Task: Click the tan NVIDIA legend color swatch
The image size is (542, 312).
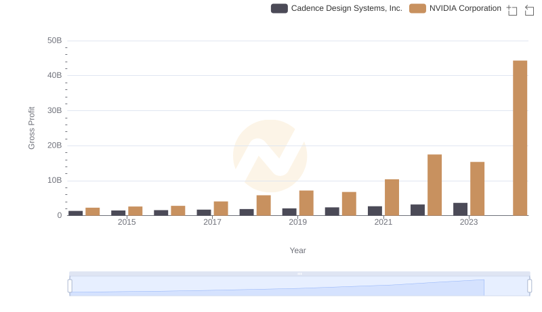Action: 417,8
